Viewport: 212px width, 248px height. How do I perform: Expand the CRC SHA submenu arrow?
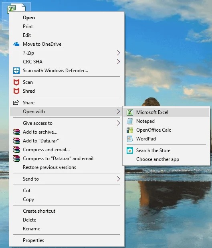[x=119, y=62]
